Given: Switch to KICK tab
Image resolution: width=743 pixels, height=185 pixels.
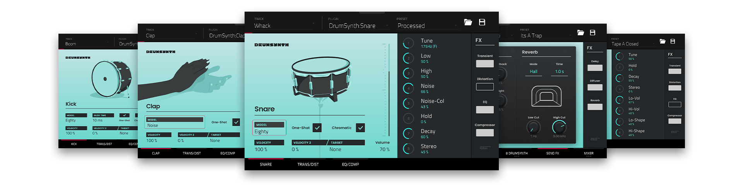Looking at the screenshot, I should click(74, 144).
